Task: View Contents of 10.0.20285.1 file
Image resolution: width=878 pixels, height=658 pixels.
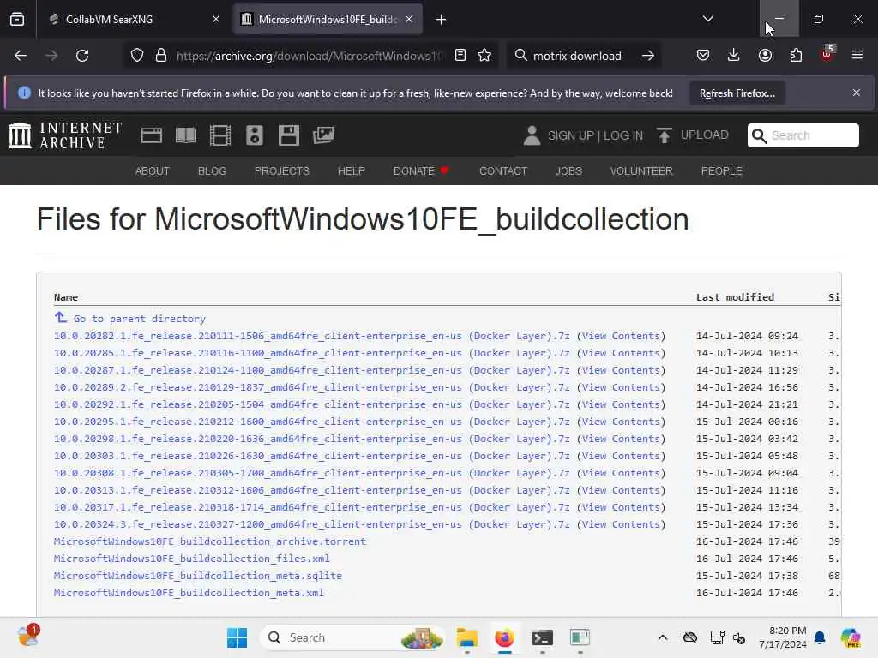Action: [x=621, y=353]
